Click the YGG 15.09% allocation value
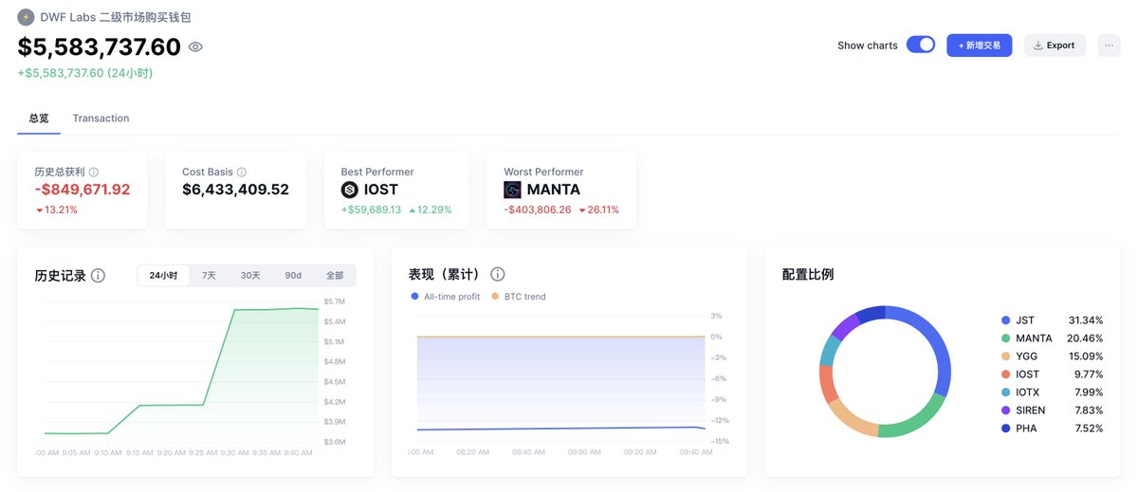This screenshot has height=492, width=1138. pos(1086,356)
